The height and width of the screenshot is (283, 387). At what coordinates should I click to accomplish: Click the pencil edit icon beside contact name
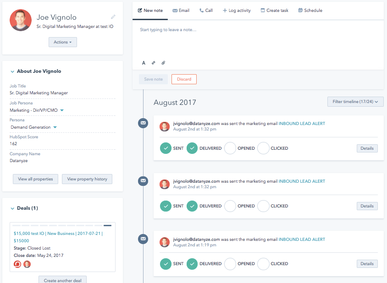pyautogui.click(x=113, y=17)
